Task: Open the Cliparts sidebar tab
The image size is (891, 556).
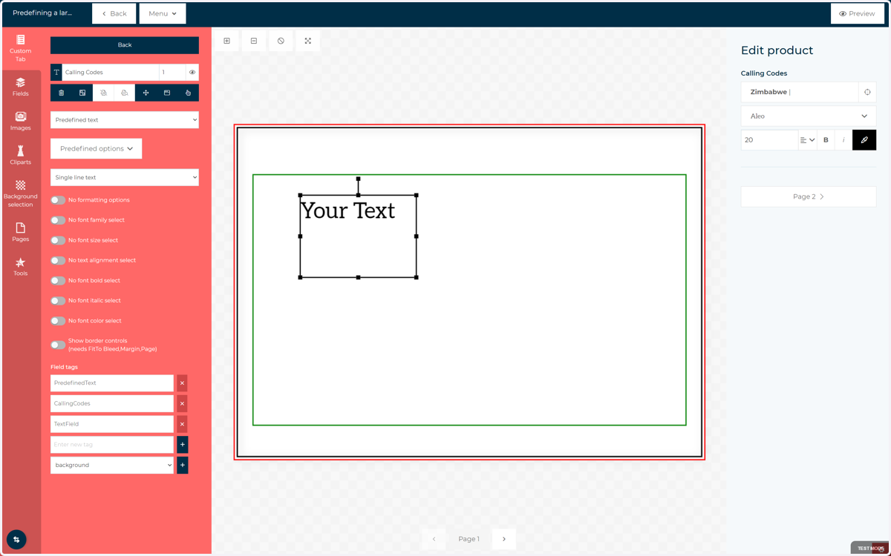Action: tap(21, 155)
